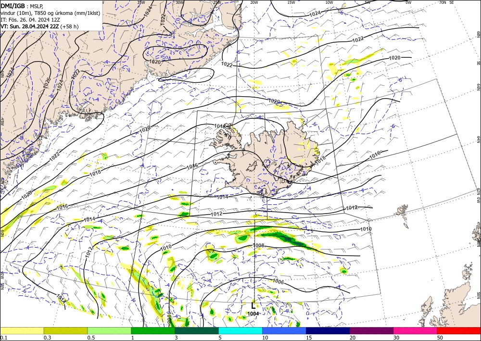Pick the cyan 5–10 legend swatch
The image size is (481, 341).
coord(240,330)
